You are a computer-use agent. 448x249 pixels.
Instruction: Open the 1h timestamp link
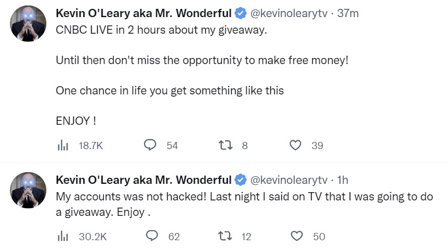pos(343,180)
